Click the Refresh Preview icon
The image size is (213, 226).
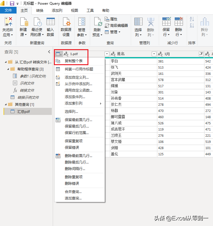pyautogui.click(x=98, y=22)
